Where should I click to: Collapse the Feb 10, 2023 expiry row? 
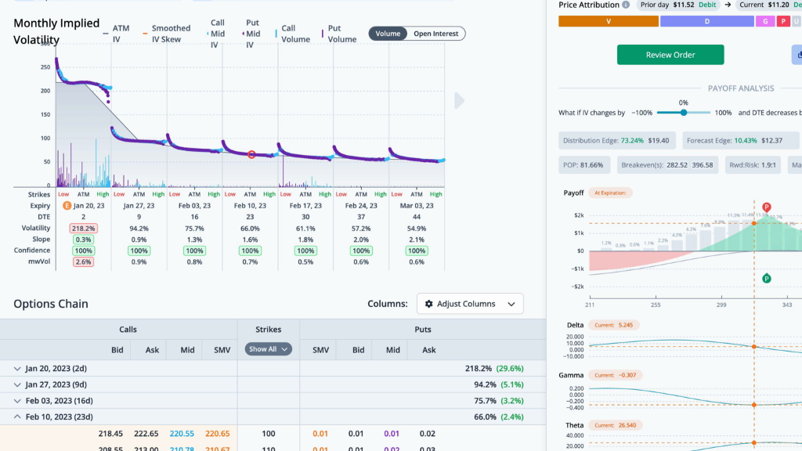[19, 417]
